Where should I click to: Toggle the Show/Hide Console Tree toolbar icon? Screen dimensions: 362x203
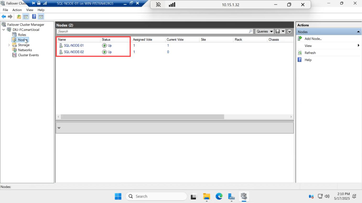tap(26, 17)
